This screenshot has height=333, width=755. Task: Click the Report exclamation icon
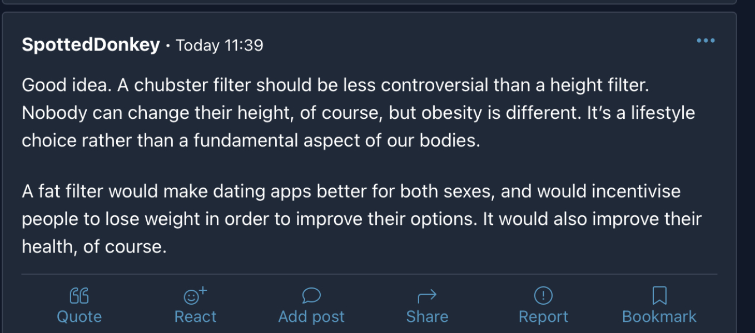pyautogui.click(x=544, y=295)
